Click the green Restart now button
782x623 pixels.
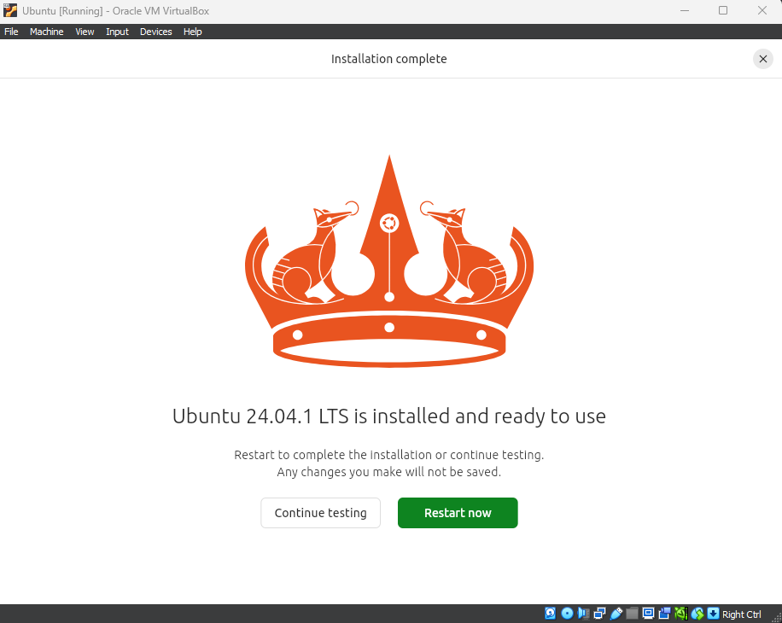[458, 513]
